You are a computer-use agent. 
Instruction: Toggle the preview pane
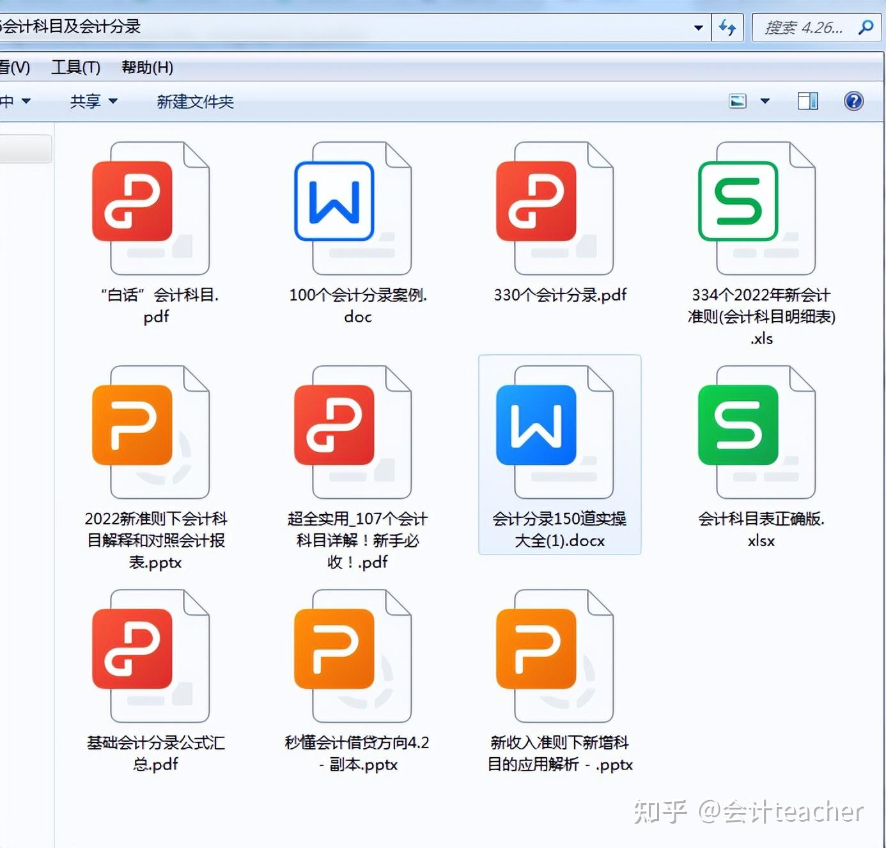click(807, 100)
